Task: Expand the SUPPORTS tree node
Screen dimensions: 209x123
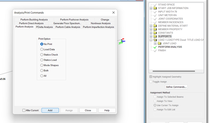Action: click(151, 36)
